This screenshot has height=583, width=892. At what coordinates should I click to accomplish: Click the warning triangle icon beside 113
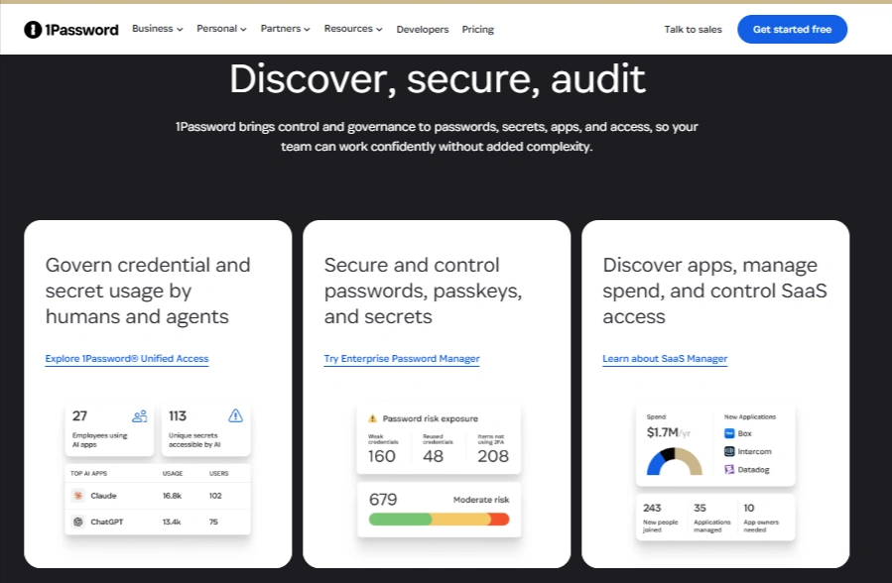235,416
